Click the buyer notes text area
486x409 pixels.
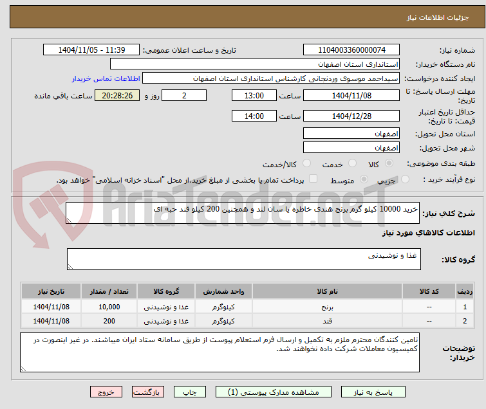pyautogui.click(x=220, y=352)
